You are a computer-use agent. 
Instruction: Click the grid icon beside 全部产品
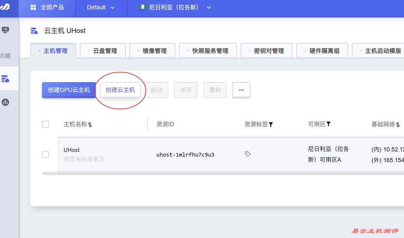pyautogui.click(x=33, y=7)
